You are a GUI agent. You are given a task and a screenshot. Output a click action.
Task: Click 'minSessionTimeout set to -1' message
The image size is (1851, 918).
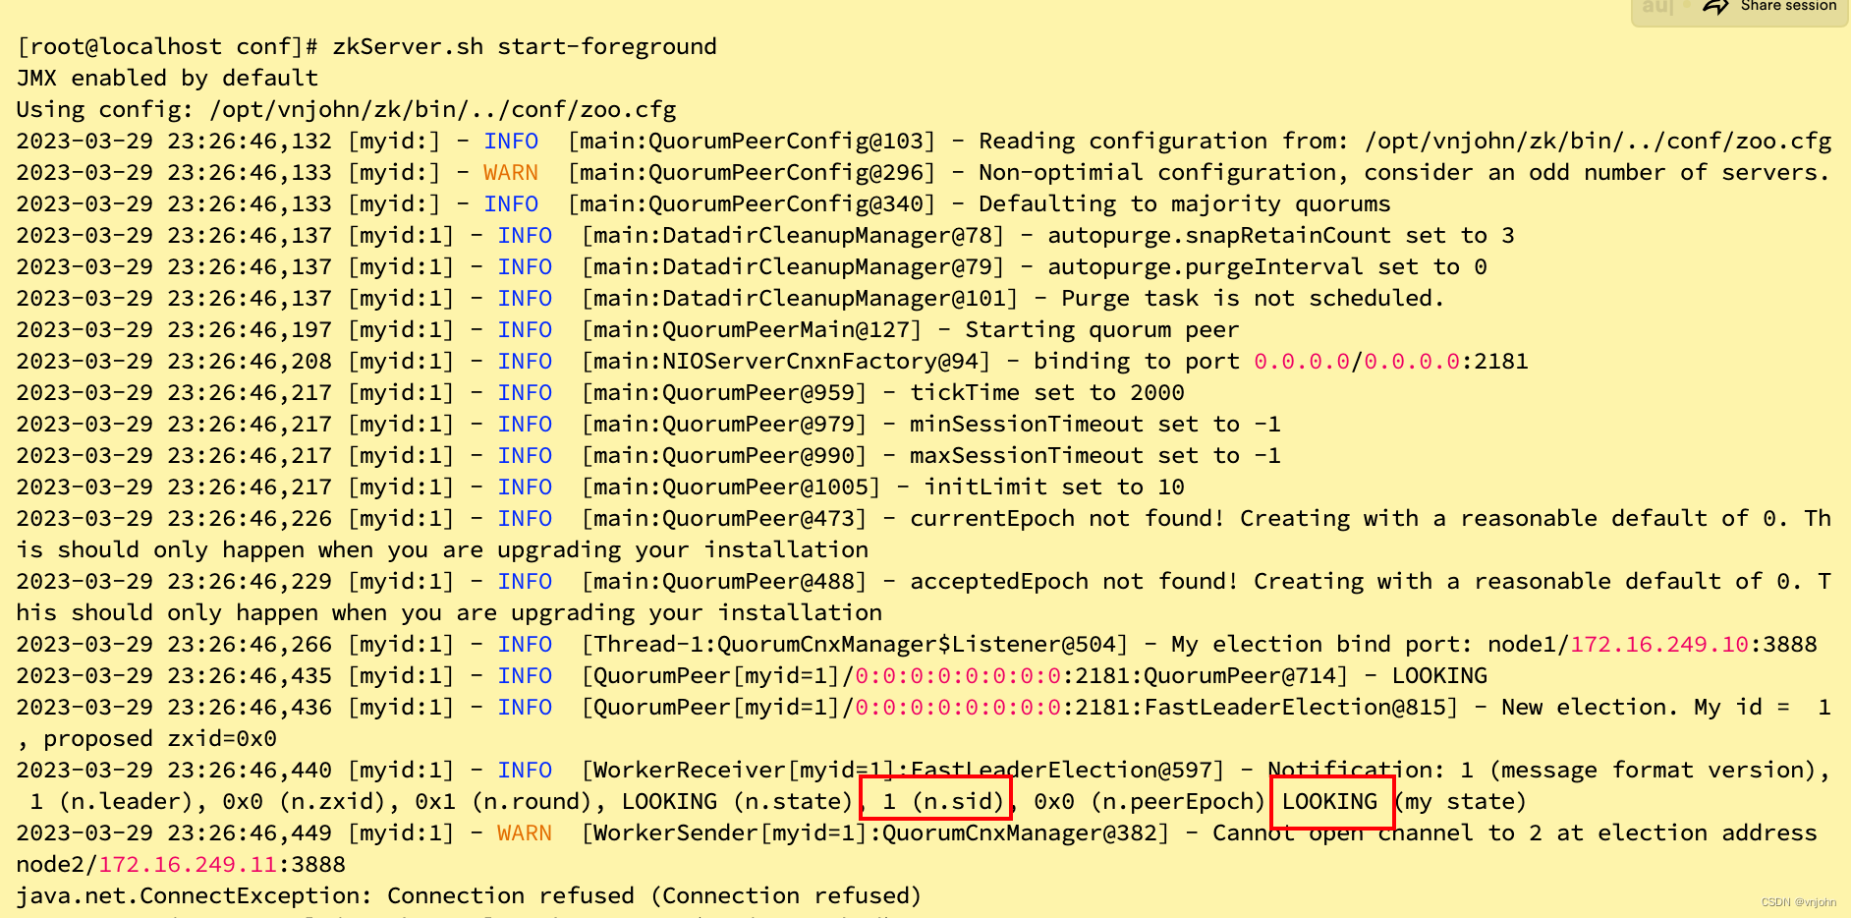pyautogui.click(x=1095, y=424)
